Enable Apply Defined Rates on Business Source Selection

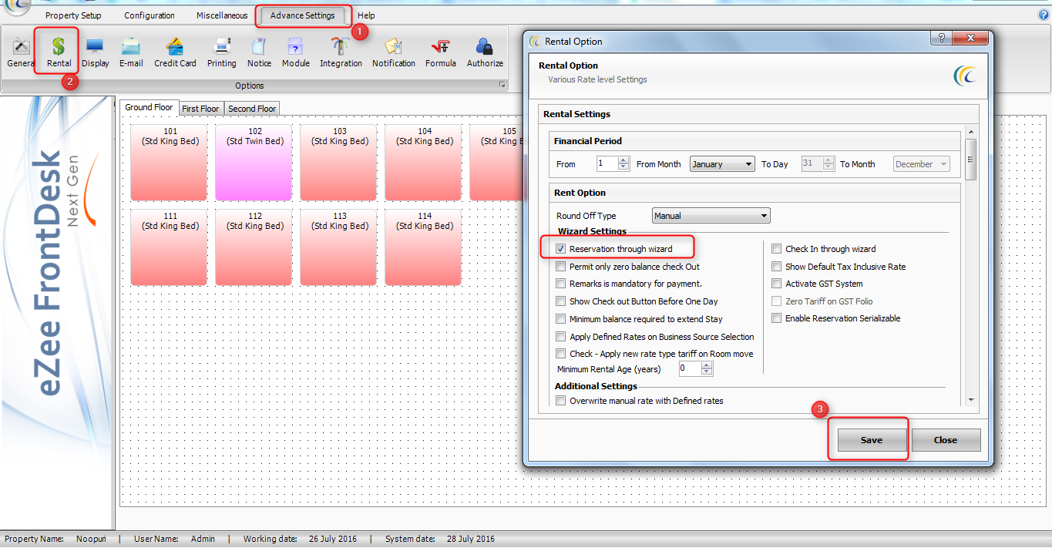click(561, 337)
